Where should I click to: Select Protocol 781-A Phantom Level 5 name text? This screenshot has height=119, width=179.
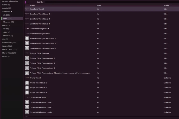60,73
